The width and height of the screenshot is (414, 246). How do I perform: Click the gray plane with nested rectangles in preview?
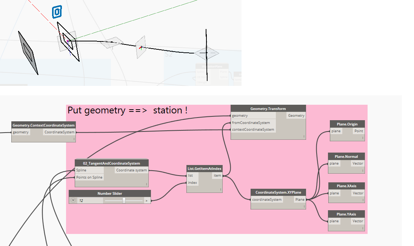point(28,53)
